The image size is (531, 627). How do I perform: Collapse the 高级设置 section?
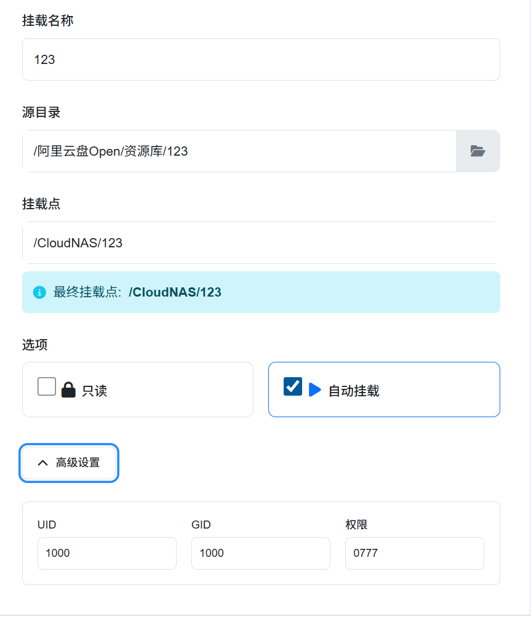pyautogui.click(x=69, y=463)
